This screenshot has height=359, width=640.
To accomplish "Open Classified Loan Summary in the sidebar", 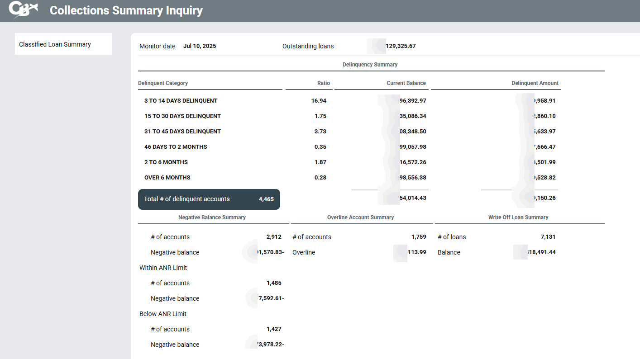I will [x=55, y=44].
